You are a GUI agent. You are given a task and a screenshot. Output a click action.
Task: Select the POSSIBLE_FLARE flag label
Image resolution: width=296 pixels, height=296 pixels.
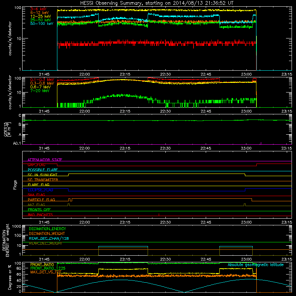tap(43, 170)
